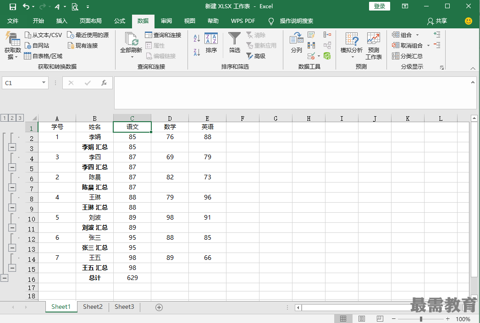Image resolution: width=480 pixels, height=323 pixels.
Task: Open the 取消组合 ungroup dropdown arrow
Action: coord(428,46)
